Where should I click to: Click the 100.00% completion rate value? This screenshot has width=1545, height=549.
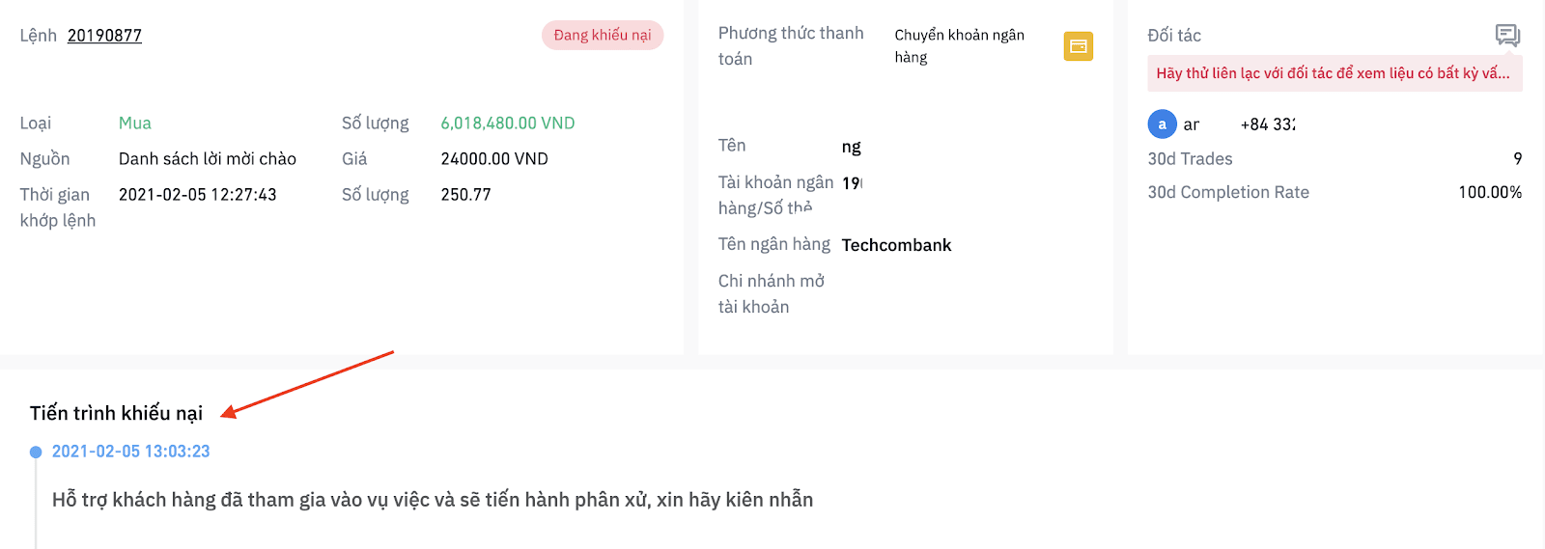point(1490,192)
